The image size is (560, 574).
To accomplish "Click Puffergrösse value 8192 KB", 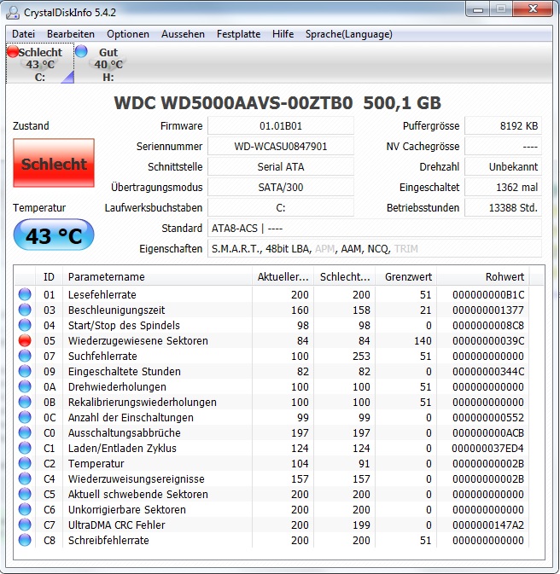I will (503, 126).
